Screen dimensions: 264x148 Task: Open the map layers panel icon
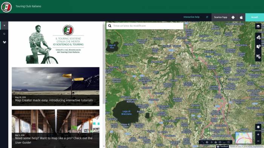[x=258, y=26]
